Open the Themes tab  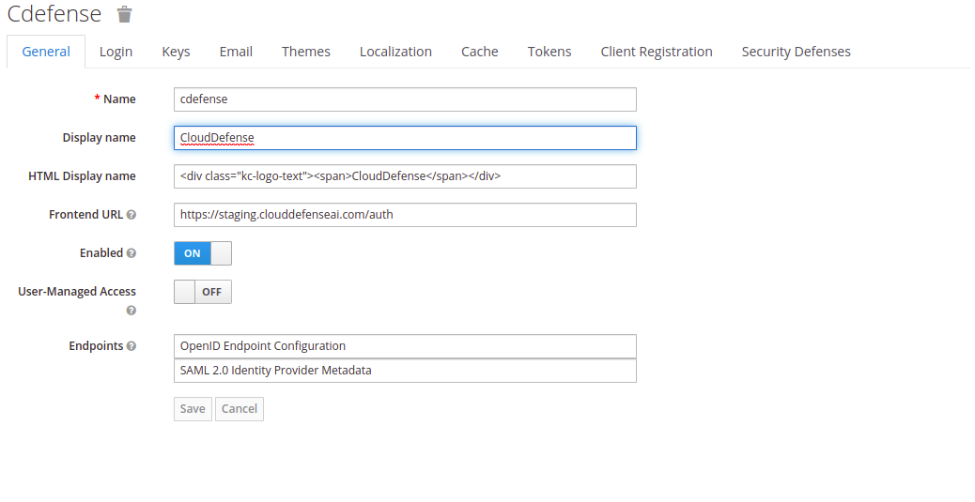pyautogui.click(x=306, y=52)
